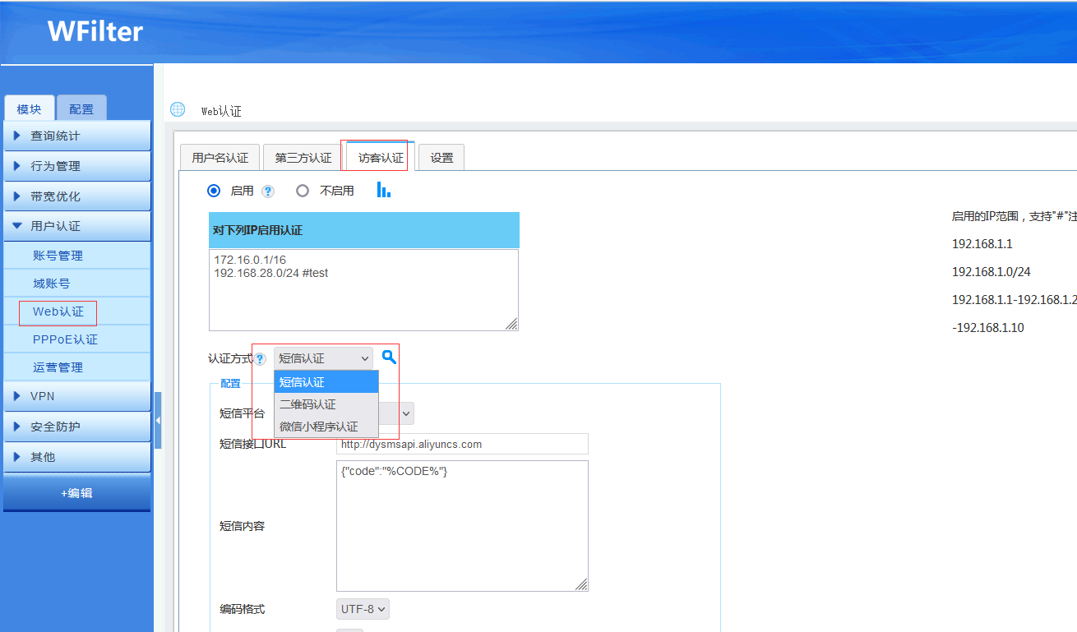Collapse the 用户认证 sidebar section

coord(76,226)
